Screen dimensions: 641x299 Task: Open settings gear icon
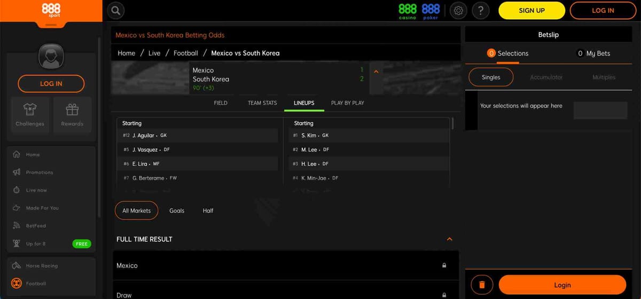[x=458, y=10]
